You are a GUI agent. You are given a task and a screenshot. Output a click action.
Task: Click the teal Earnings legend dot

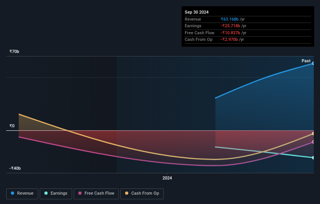(x=46, y=193)
